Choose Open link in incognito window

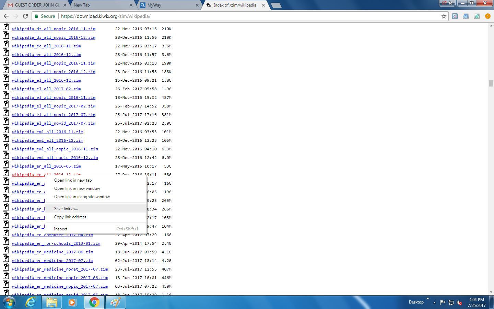96,197
